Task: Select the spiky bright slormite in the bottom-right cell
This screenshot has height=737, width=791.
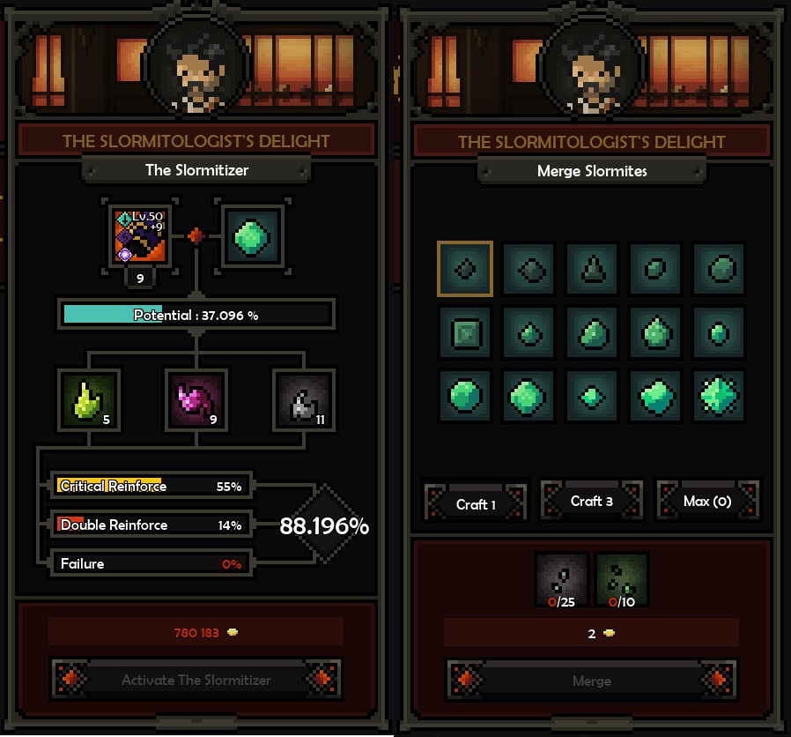Action: click(x=719, y=396)
